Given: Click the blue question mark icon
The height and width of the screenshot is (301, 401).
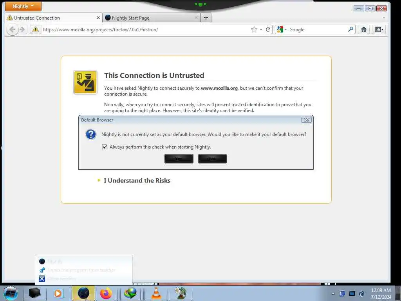Looking at the screenshot, I should click(91, 134).
